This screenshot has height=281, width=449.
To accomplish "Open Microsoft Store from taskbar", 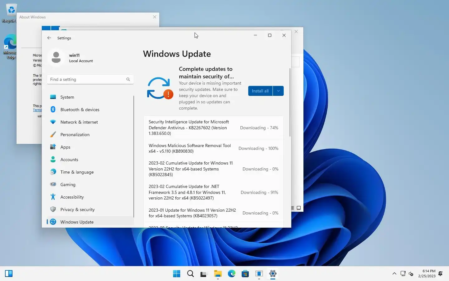I will point(245,274).
